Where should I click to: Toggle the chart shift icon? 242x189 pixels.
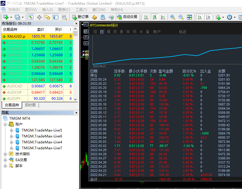click(x=208, y=17)
